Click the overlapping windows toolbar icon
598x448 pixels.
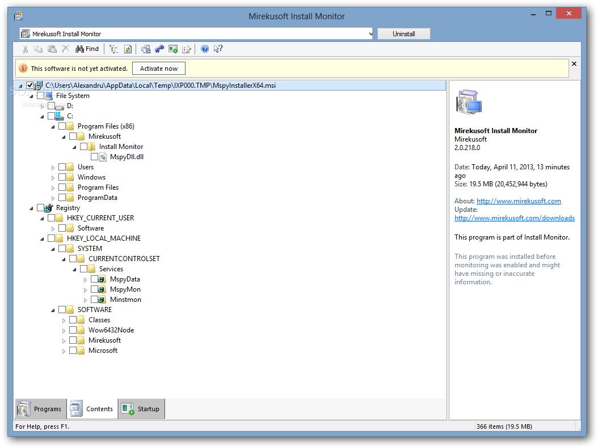pos(145,49)
